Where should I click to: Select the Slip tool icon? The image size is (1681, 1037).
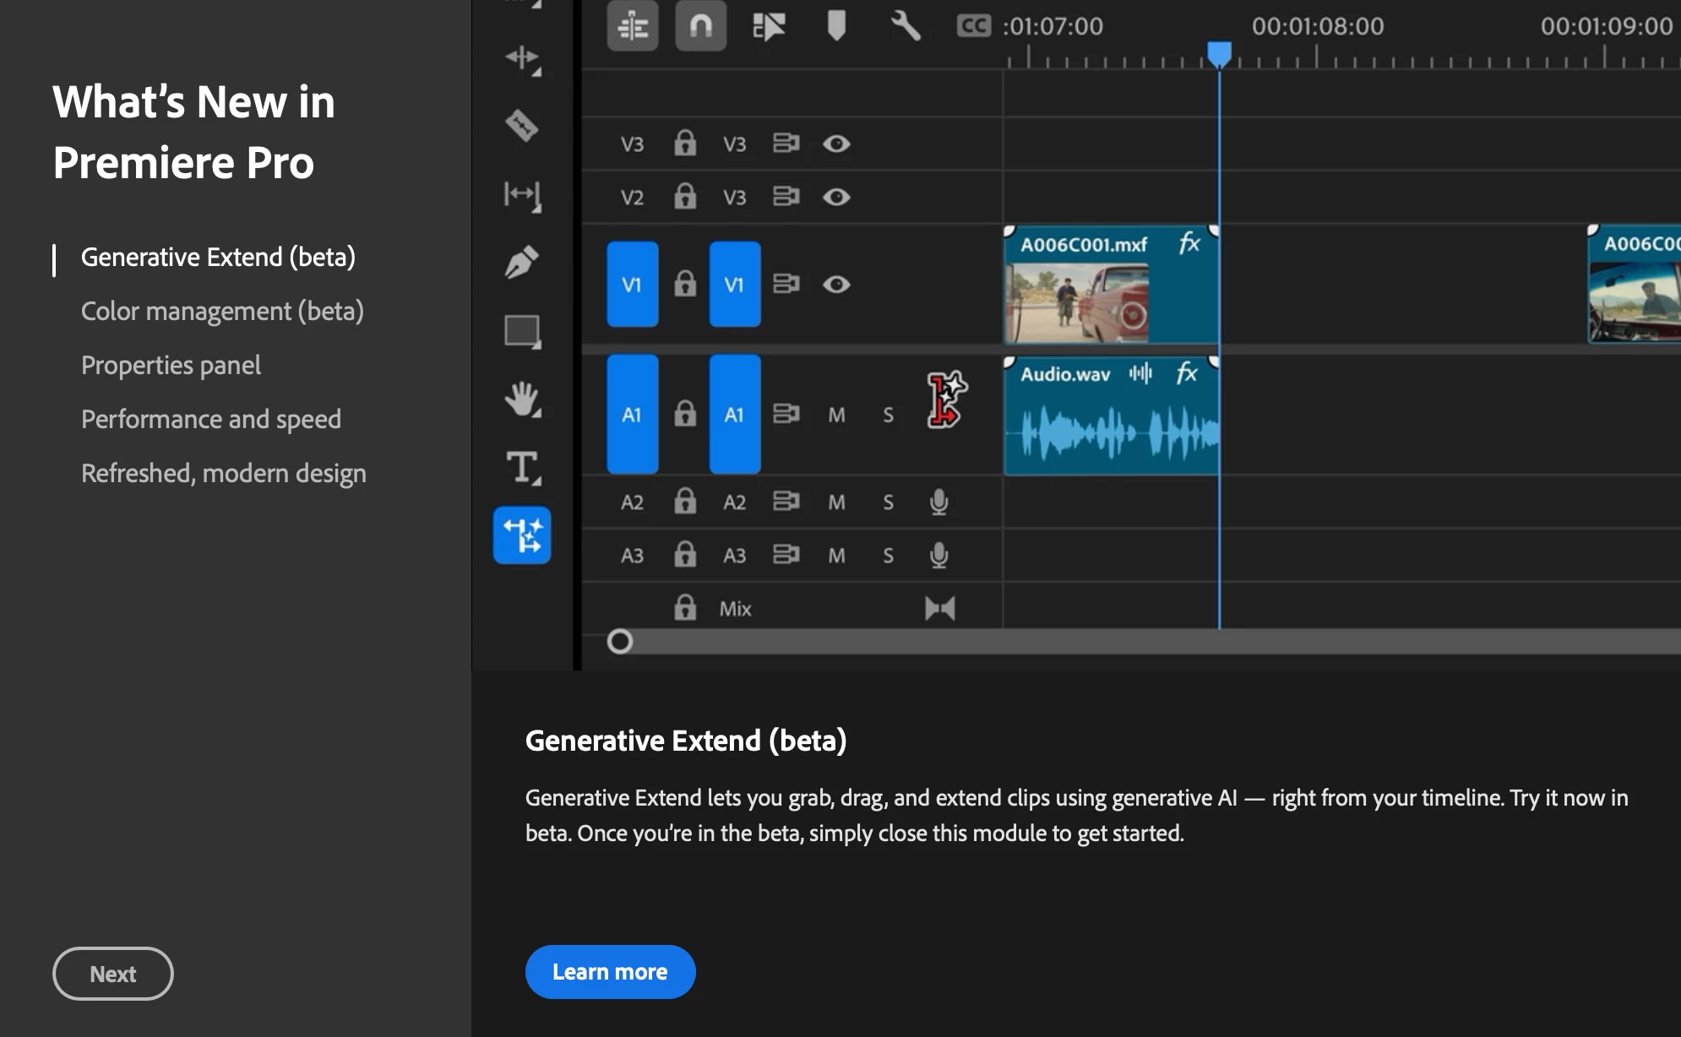coord(522,194)
